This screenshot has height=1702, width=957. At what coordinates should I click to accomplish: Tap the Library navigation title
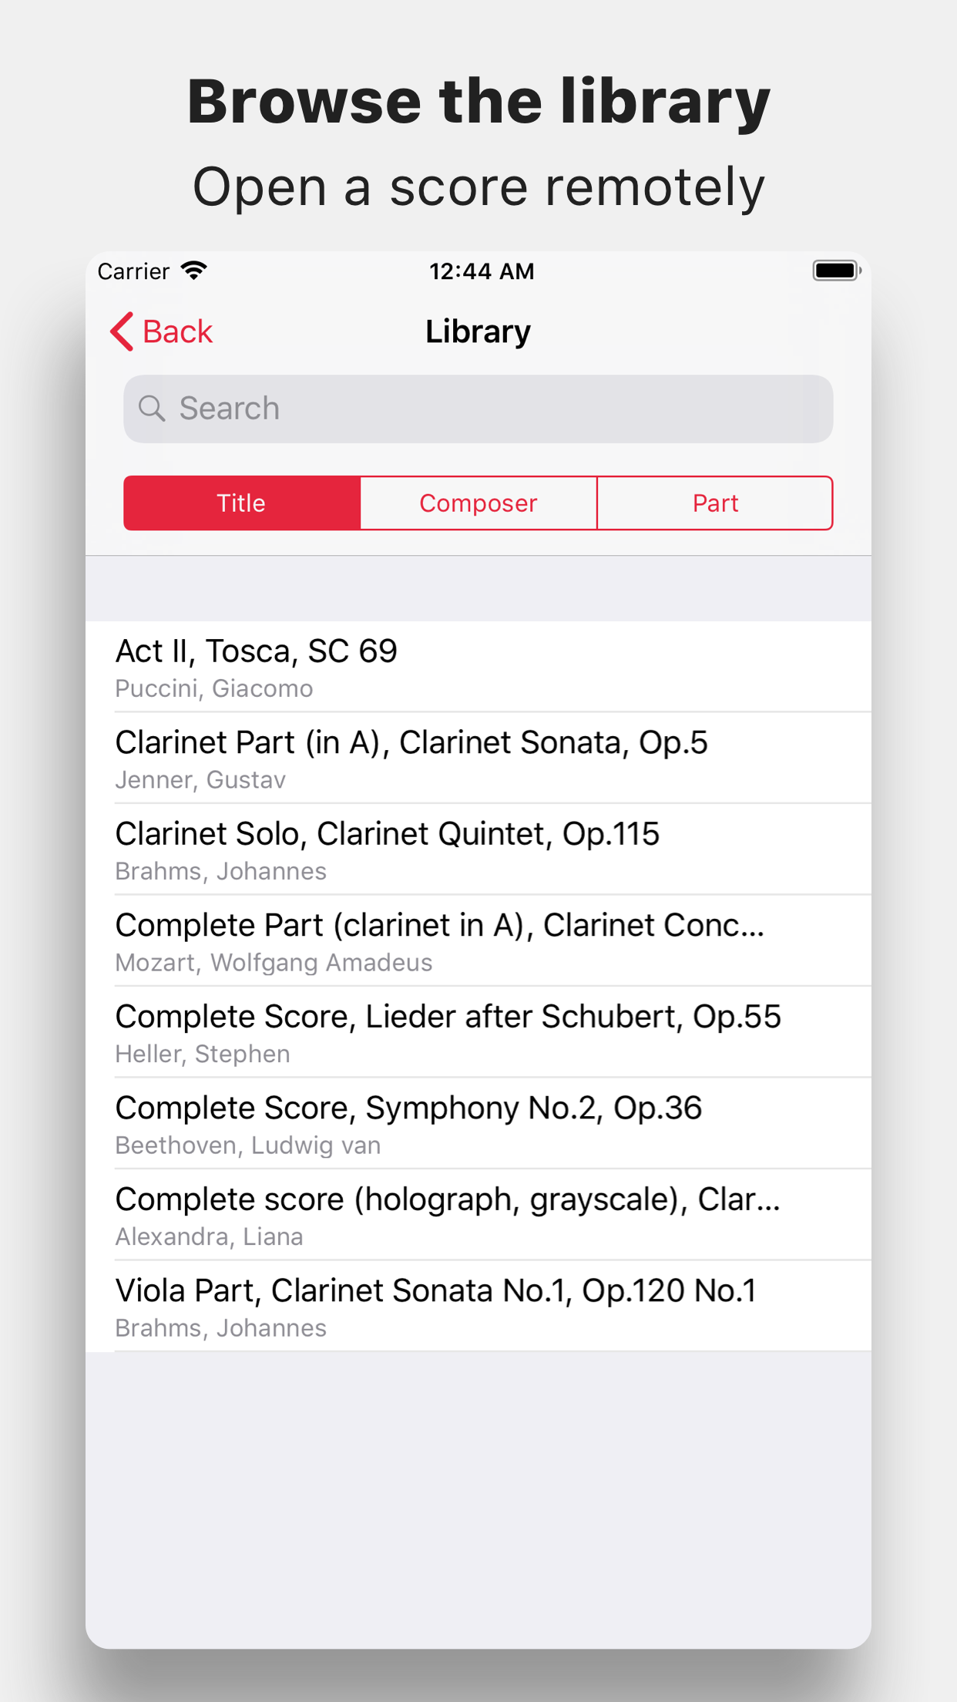478,331
